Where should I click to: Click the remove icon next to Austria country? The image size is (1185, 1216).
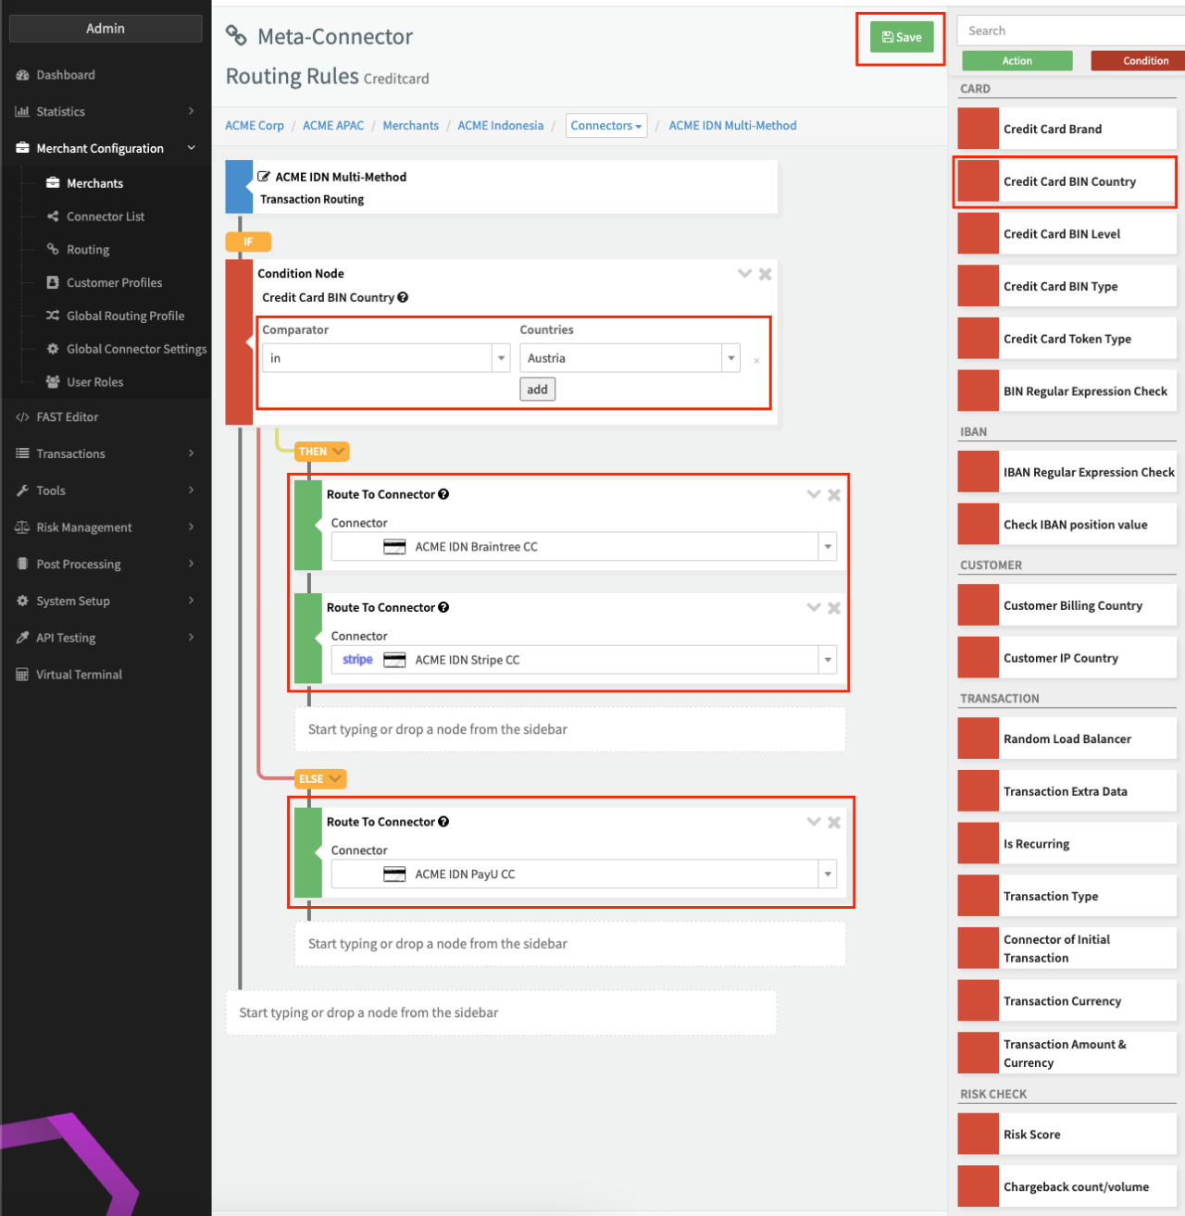(x=756, y=360)
